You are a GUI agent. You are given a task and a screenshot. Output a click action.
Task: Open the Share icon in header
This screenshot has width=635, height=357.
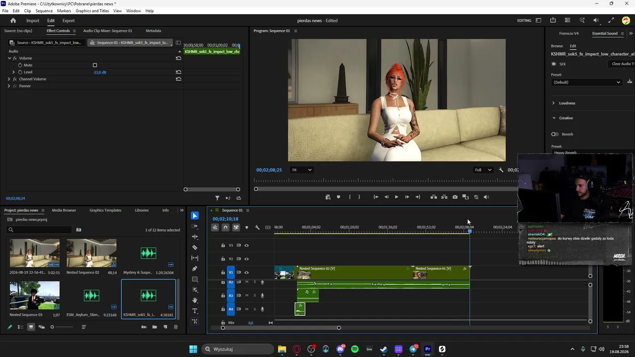(553, 20)
